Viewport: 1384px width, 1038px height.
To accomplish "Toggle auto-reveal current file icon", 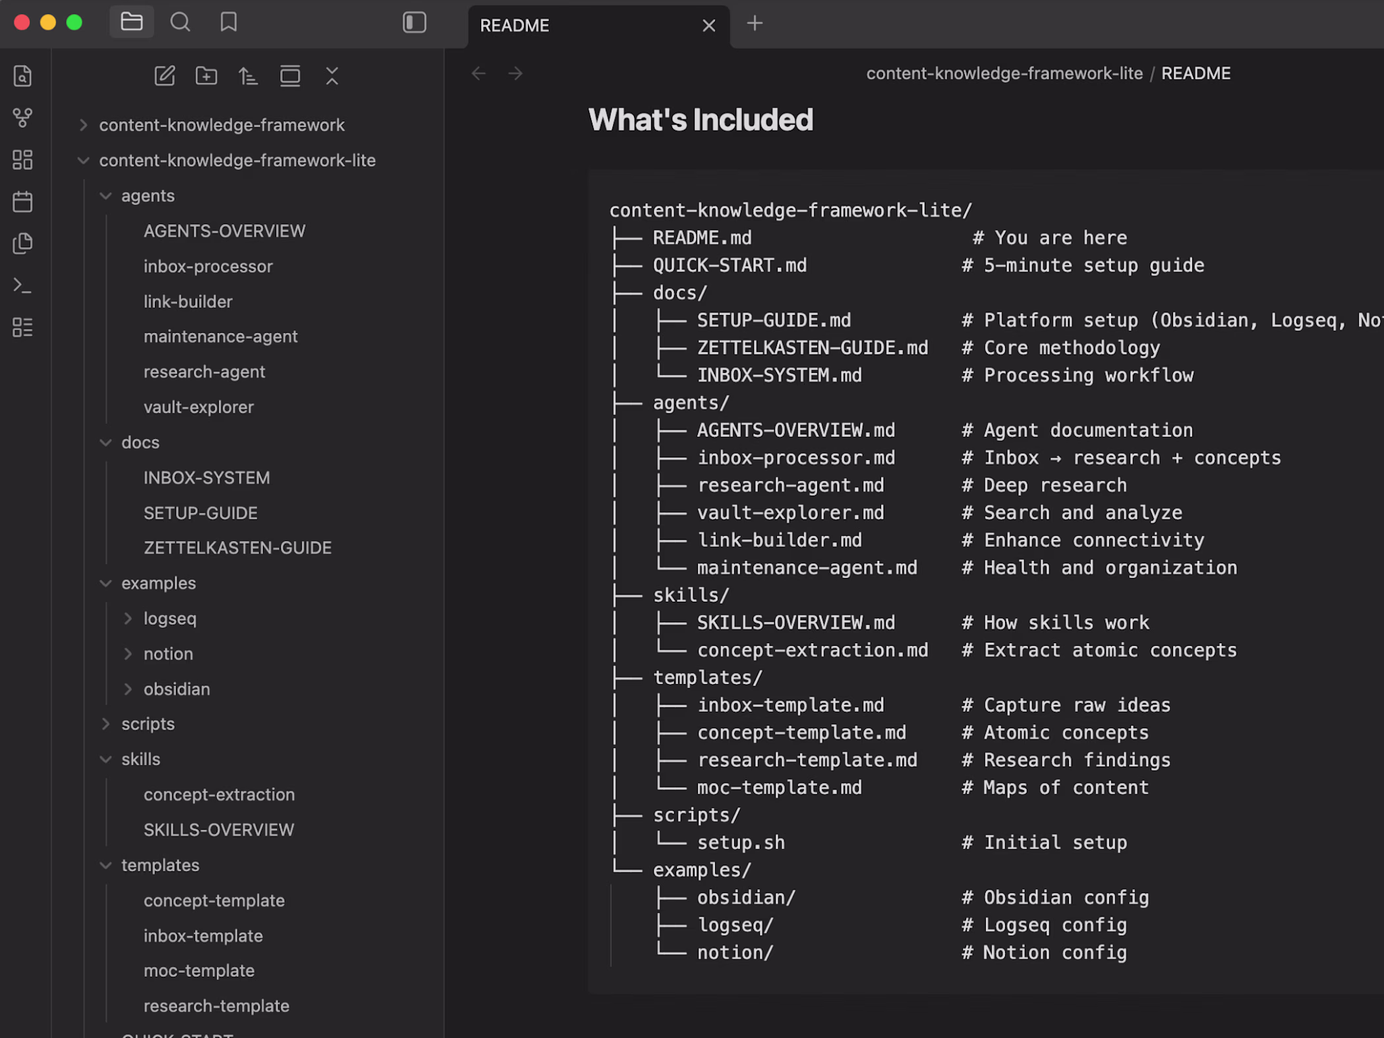I will click(x=290, y=76).
